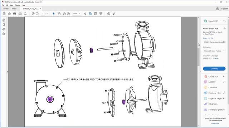Open the attachments paperclip panel
The height and width of the screenshot is (128, 229).
(4, 29)
